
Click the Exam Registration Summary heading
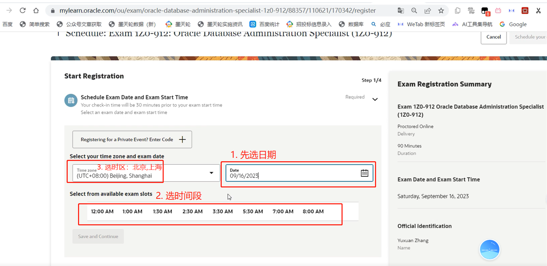(444, 84)
